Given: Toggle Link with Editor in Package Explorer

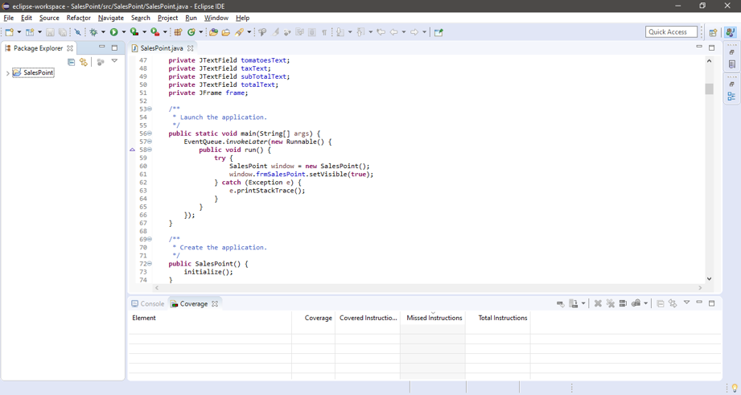Looking at the screenshot, I should coord(84,62).
